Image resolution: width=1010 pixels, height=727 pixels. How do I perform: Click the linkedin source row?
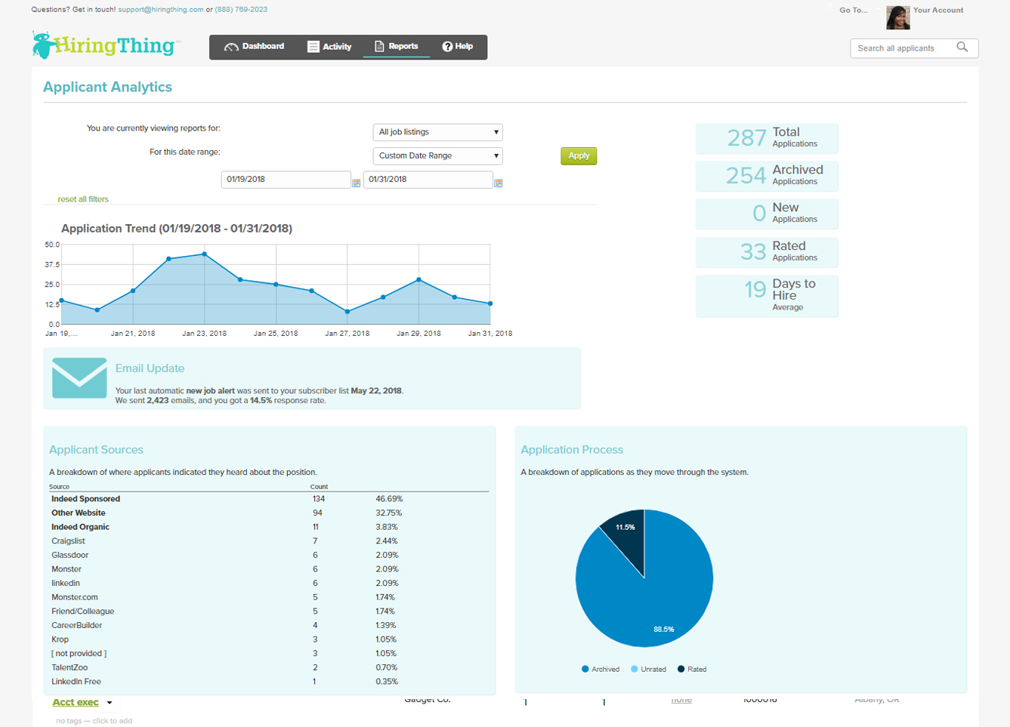click(269, 584)
